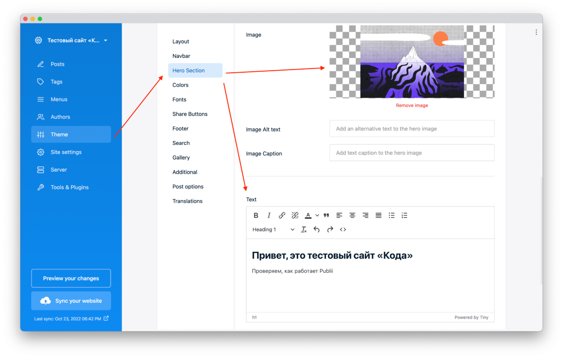The height and width of the screenshot is (358, 563).
Task: Insert a blockquote in the editor
Action: pyautogui.click(x=326, y=216)
